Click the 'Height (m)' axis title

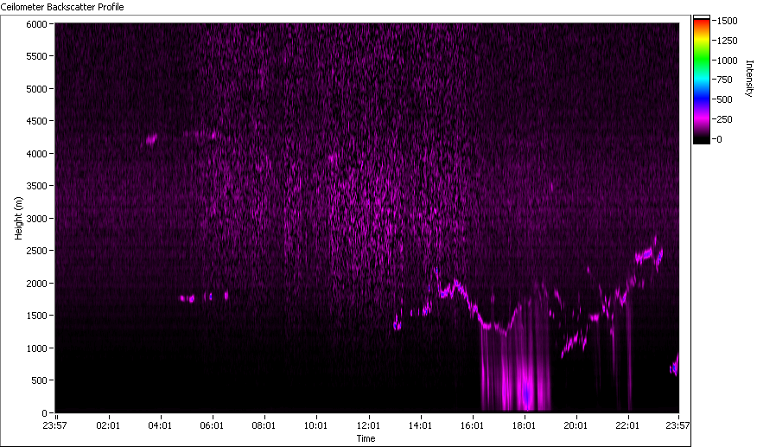[x=18, y=218]
